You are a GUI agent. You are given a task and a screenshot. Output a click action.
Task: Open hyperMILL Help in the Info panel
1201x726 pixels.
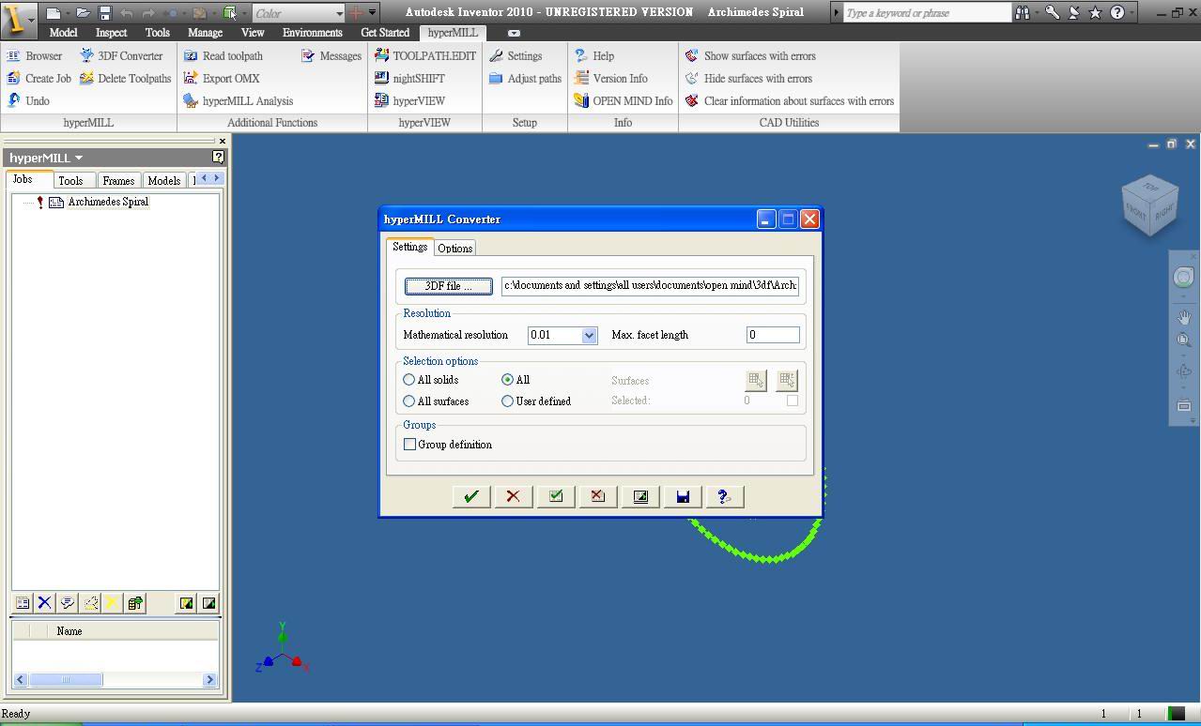coord(594,56)
